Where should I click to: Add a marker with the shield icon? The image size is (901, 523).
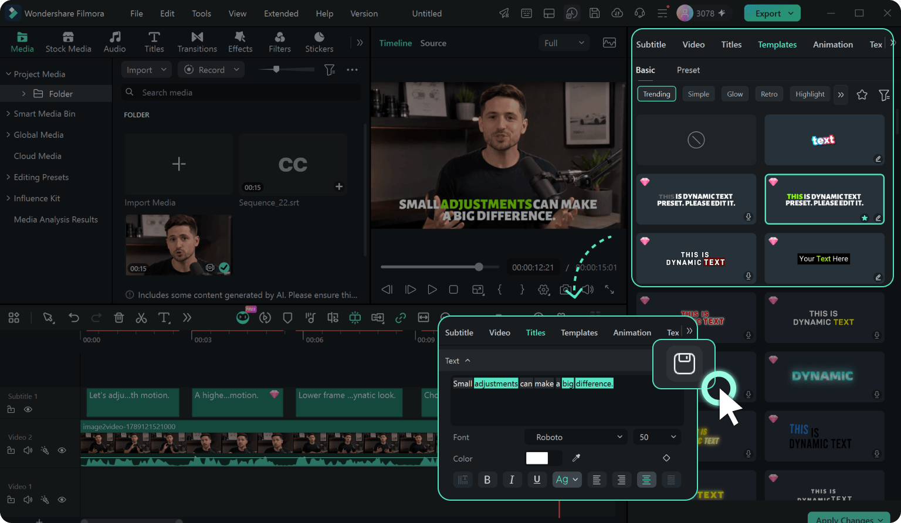pyautogui.click(x=287, y=318)
